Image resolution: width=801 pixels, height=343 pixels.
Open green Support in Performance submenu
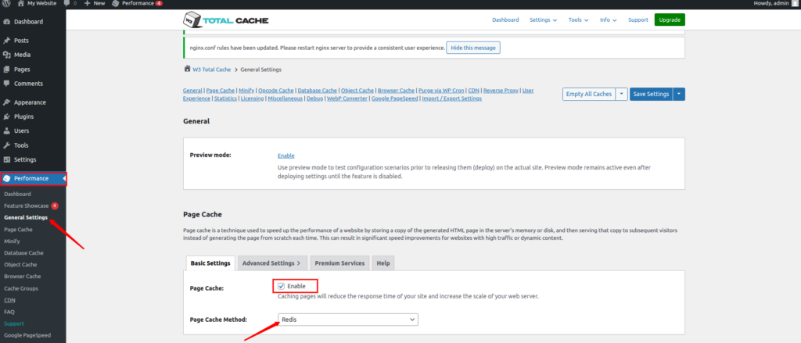point(14,323)
